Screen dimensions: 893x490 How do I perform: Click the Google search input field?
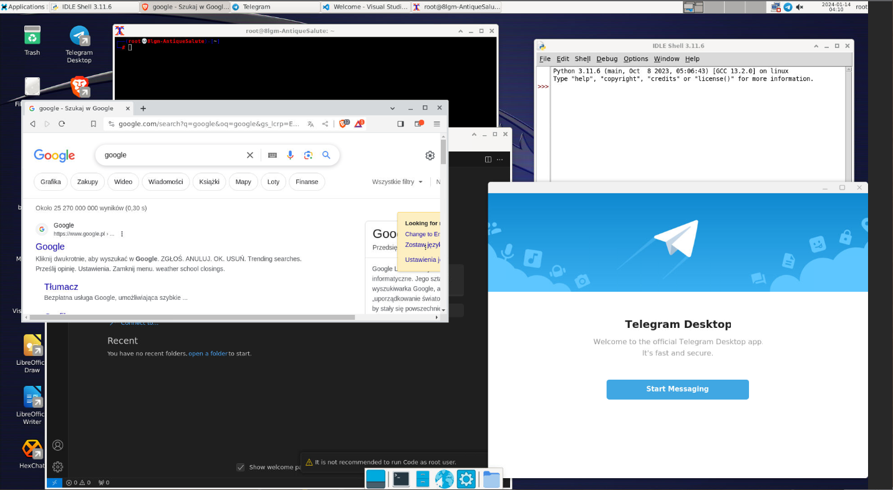click(173, 155)
